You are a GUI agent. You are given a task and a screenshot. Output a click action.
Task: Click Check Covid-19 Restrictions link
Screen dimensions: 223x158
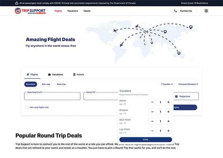[194, 3]
